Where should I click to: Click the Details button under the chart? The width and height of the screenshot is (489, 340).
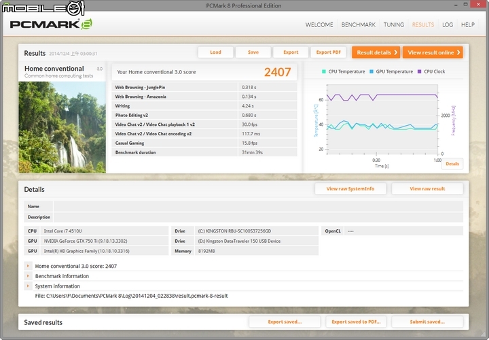[452, 164]
